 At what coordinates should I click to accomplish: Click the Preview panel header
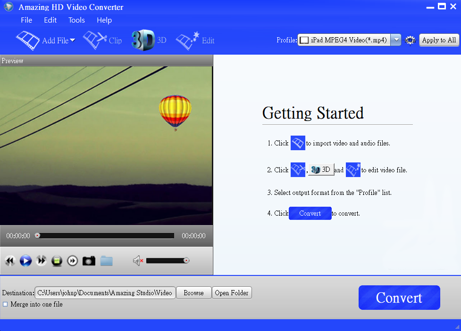(106, 60)
